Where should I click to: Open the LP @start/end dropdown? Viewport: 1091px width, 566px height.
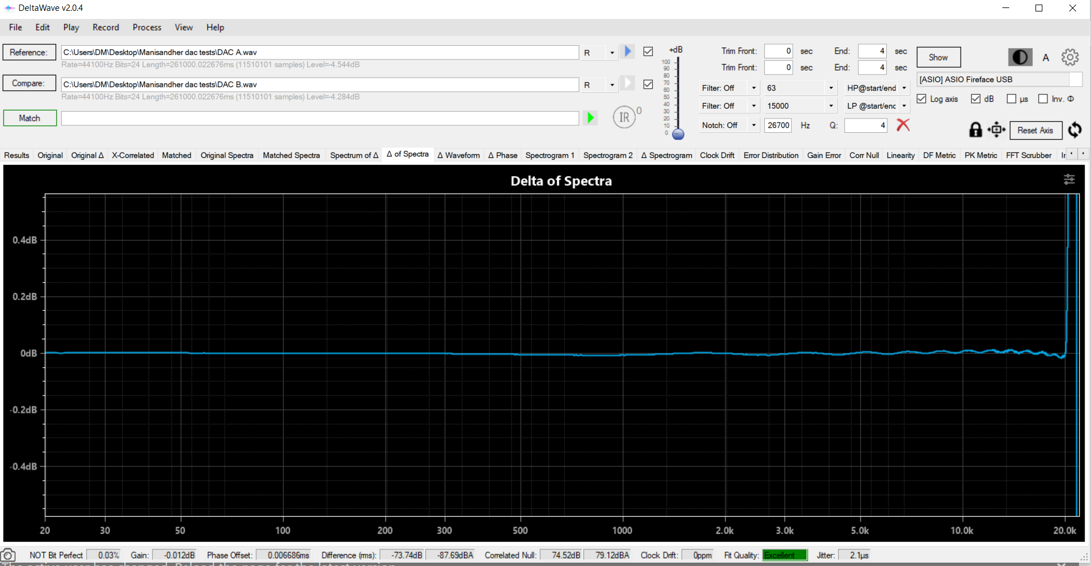click(904, 106)
